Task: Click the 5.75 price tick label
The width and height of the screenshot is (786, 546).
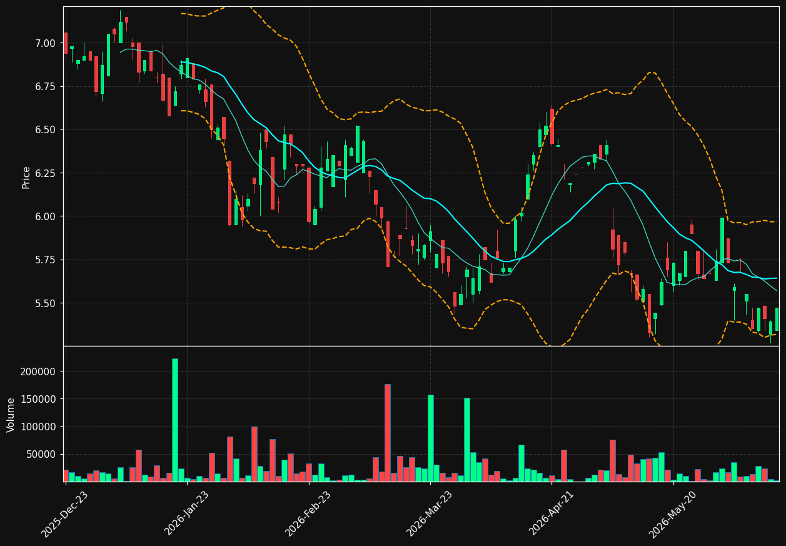Action: (46, 260)
